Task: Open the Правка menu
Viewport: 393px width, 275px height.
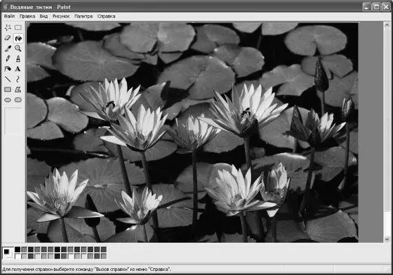Action: coord(28,17)
